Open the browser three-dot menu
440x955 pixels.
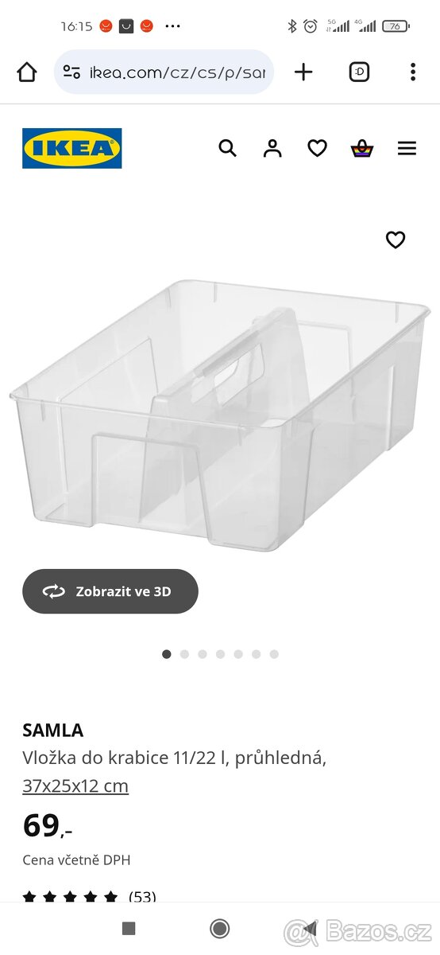pyautogui.click(x=412, y=72)
